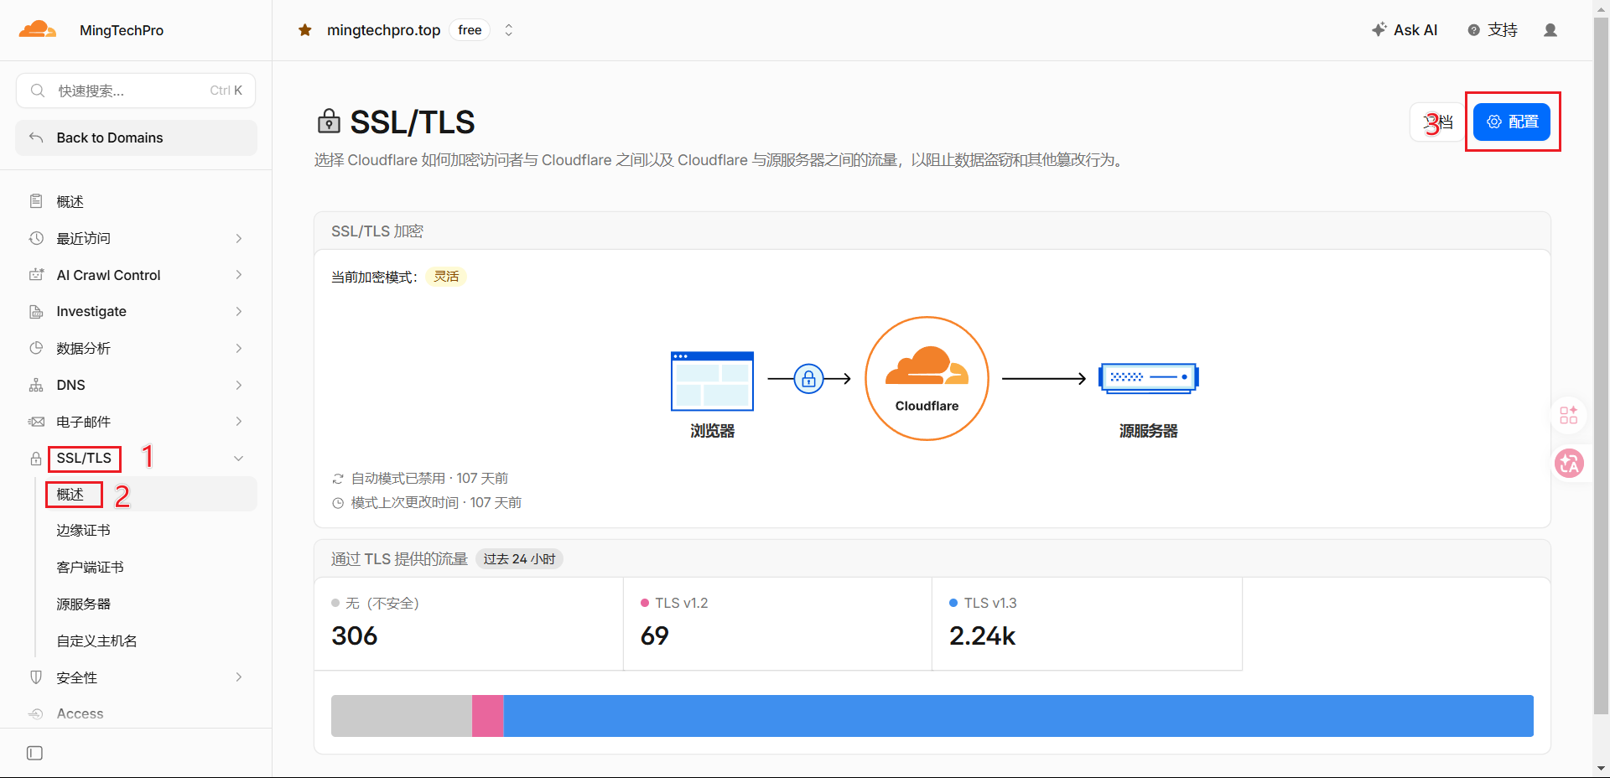Click the 电子邮件 envelope icon
Image resolution: width=1610 pixels, height=778 pixels.
(36, 422)
